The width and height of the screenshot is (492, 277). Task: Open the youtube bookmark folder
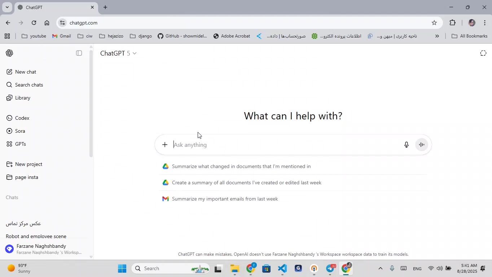pyautogui.click(x=34, y=36)
